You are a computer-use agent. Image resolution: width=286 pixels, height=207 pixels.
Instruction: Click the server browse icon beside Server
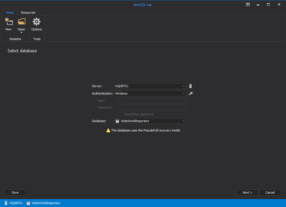pyautogui.click(x=190, y=86)
